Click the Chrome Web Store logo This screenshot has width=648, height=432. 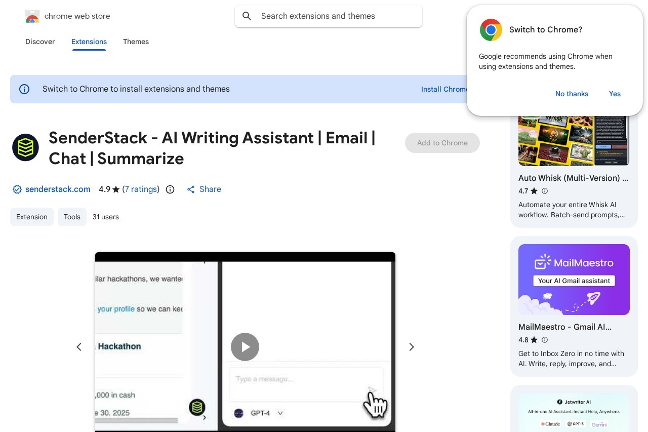pos(32,16)
